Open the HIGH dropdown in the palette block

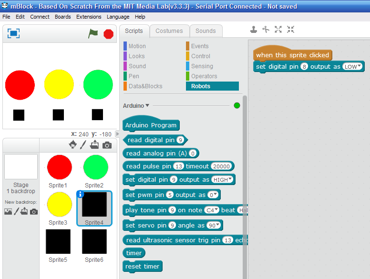pyautogui.click(x=222, y=180)
